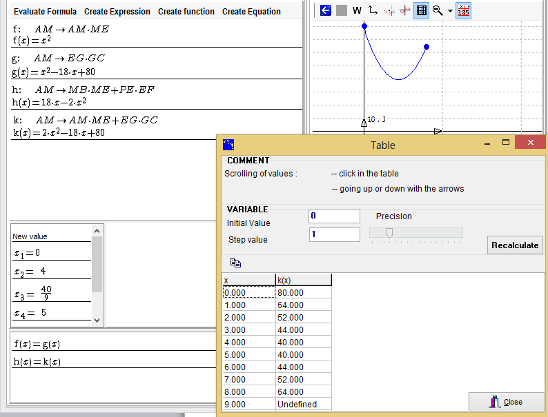Click the left blue endpoint on graph

pyautogui.click(x=364, y=26)
